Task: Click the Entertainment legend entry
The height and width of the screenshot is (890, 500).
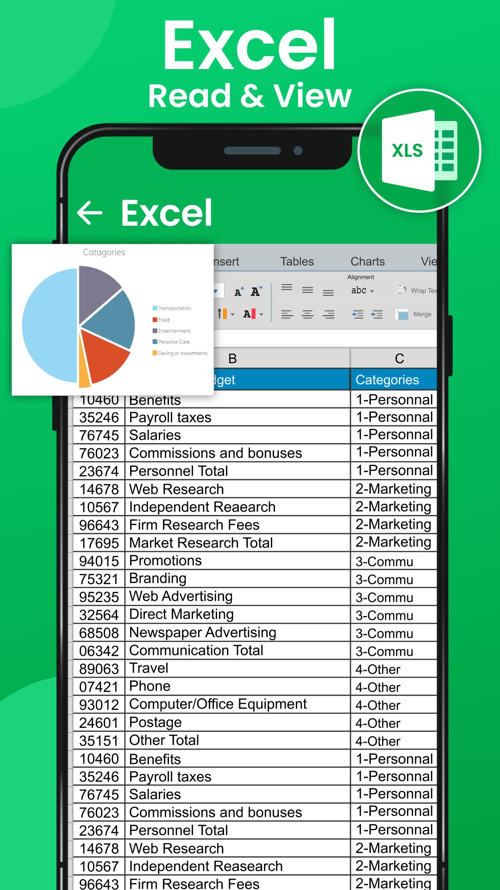Action: [x=171, y=331]
